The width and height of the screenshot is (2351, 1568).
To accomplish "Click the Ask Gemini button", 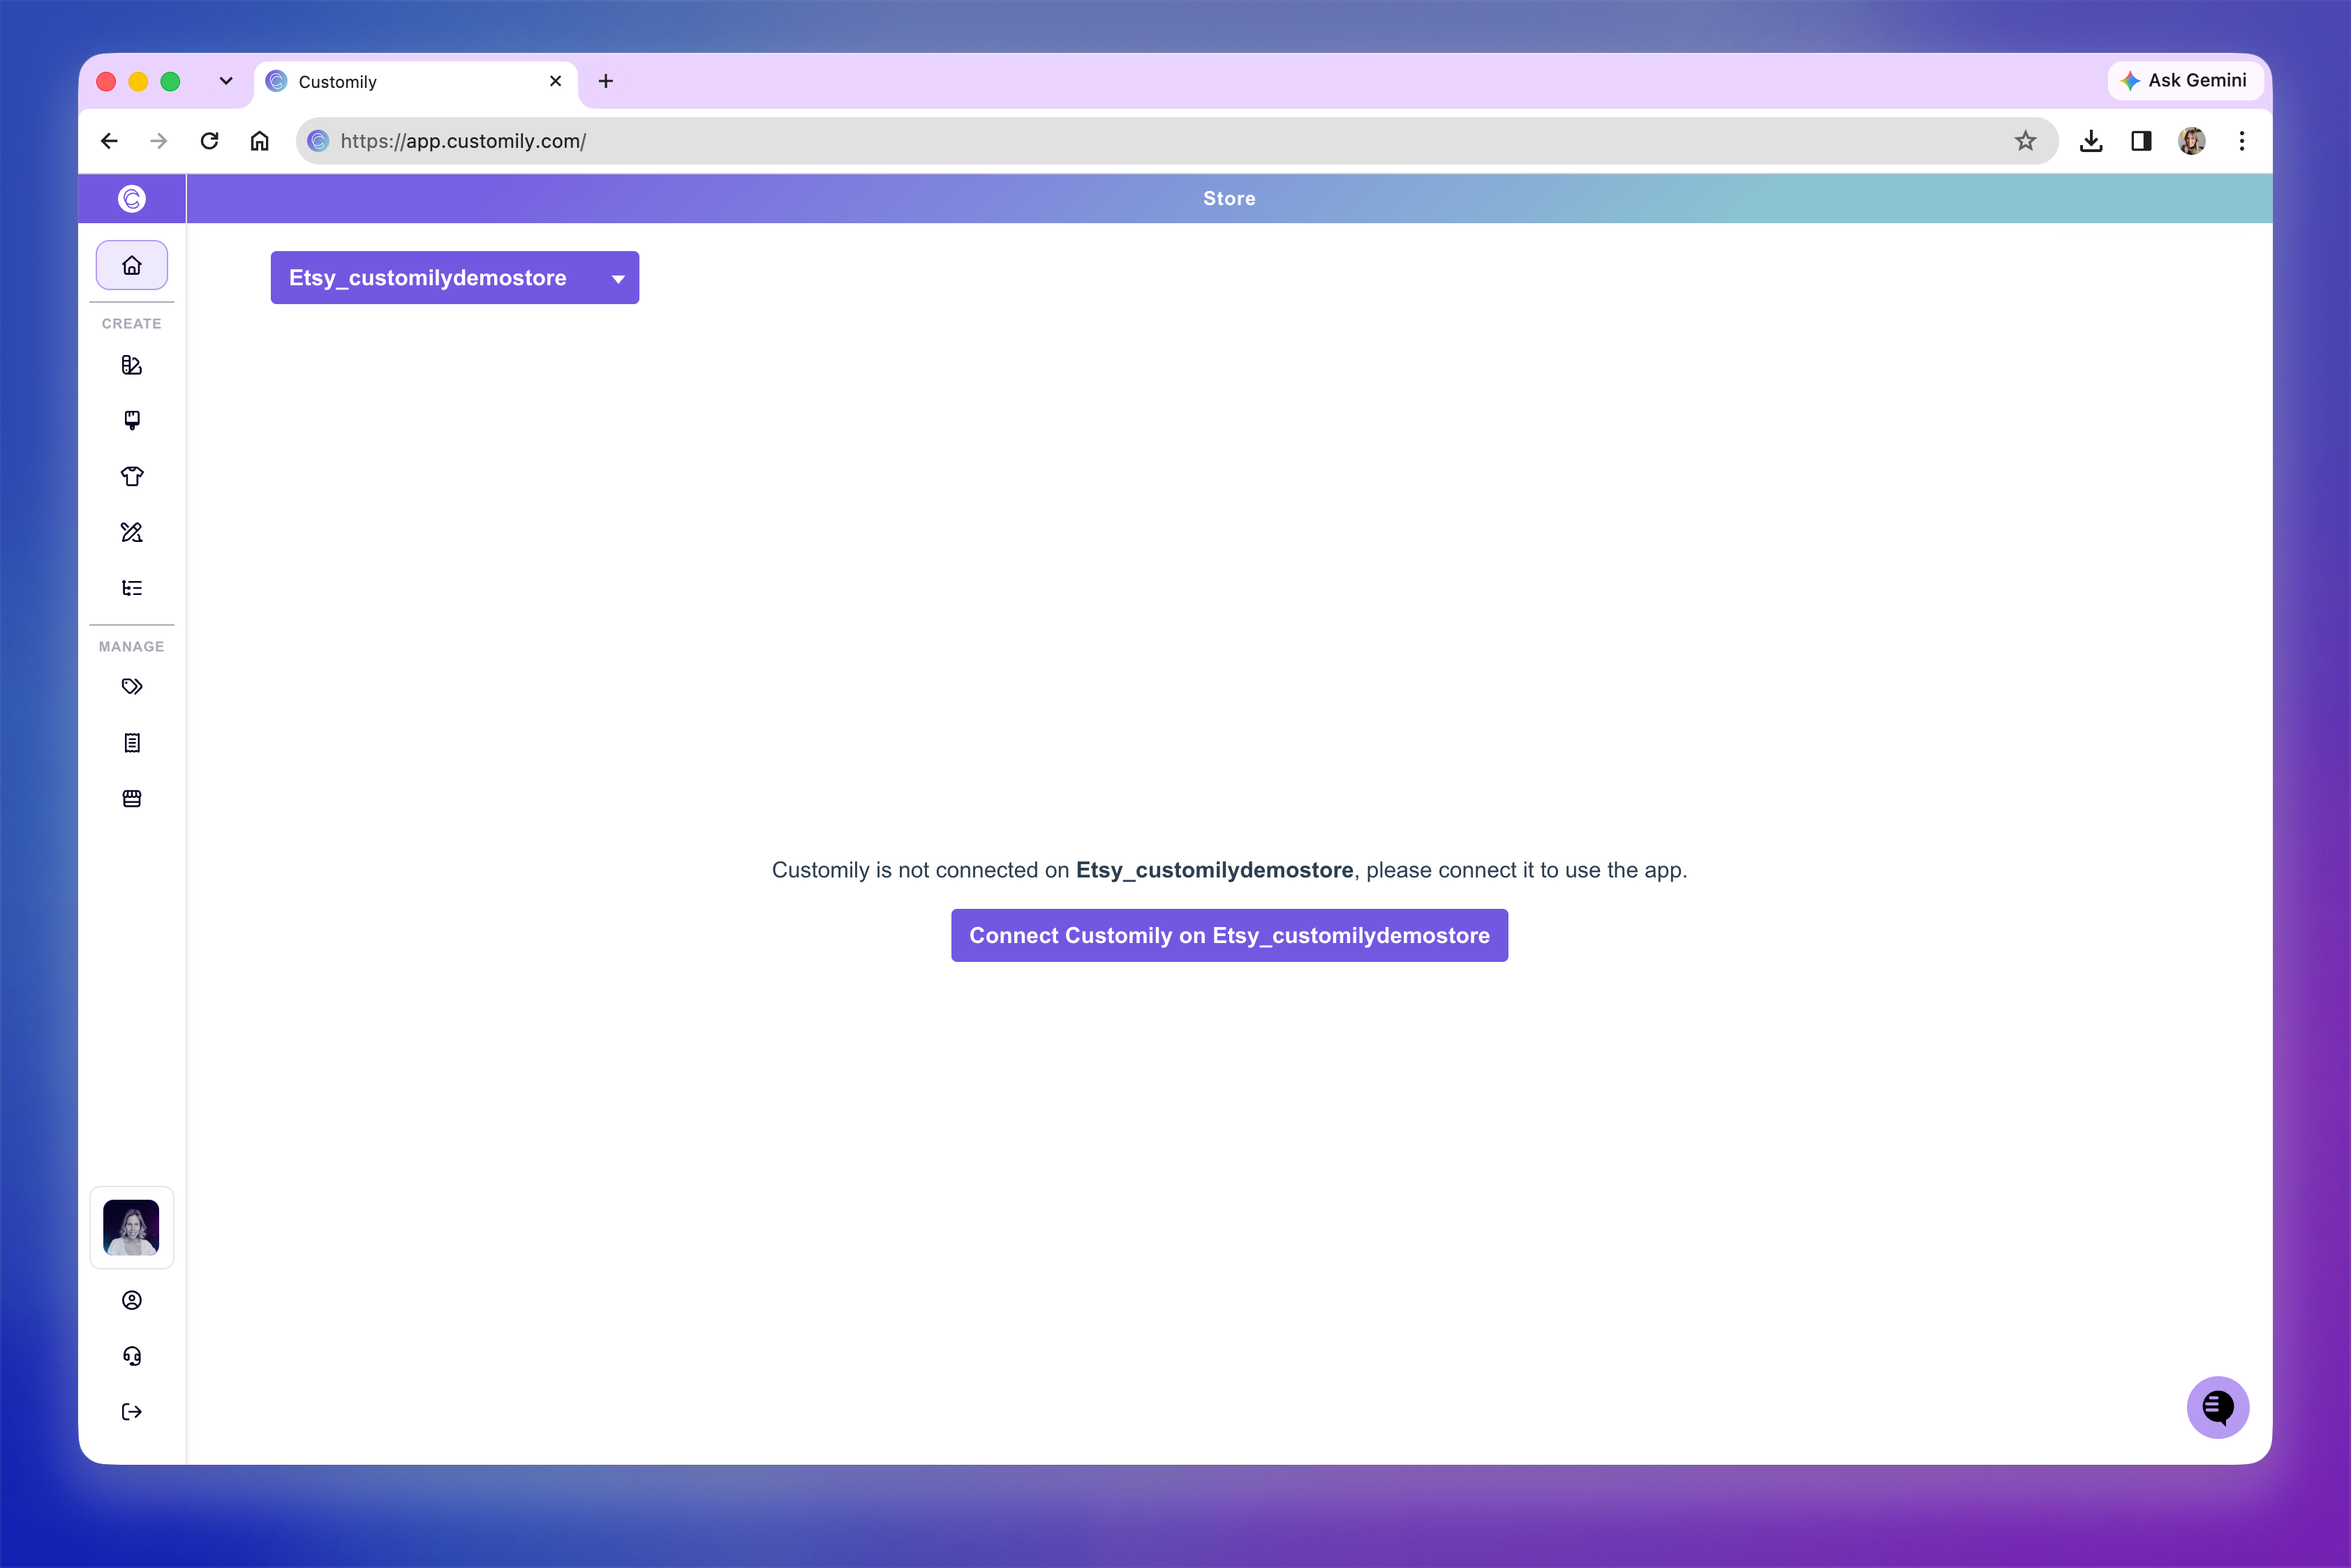I will point(2186,80).
